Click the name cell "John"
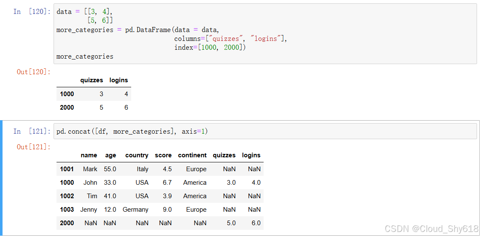This screenshot has width=480, height=237. click(x=90, y=183)
